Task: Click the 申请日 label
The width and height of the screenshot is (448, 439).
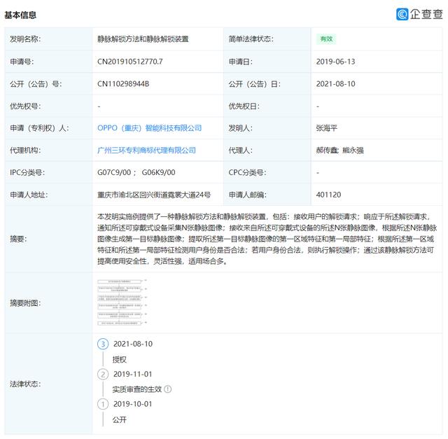Action: click(241, 62)
